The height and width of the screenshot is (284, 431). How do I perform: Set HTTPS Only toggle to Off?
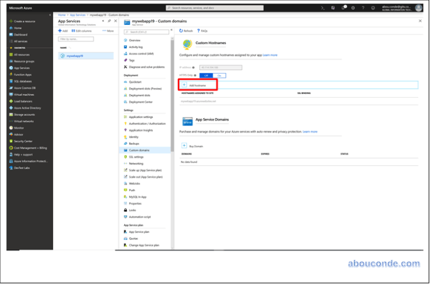(206, 75)
